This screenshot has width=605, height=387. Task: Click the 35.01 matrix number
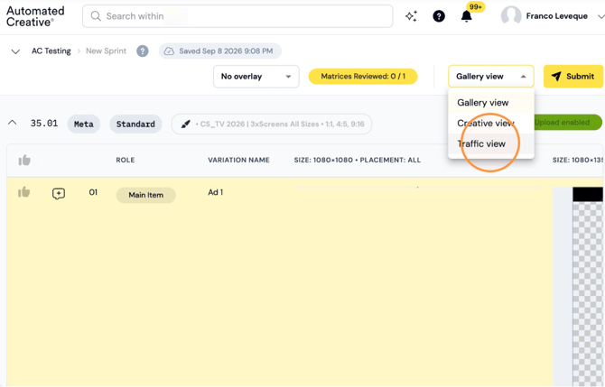44,124
